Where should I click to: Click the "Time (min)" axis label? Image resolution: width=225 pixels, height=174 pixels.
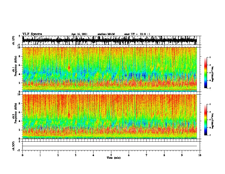pos(114,158)
